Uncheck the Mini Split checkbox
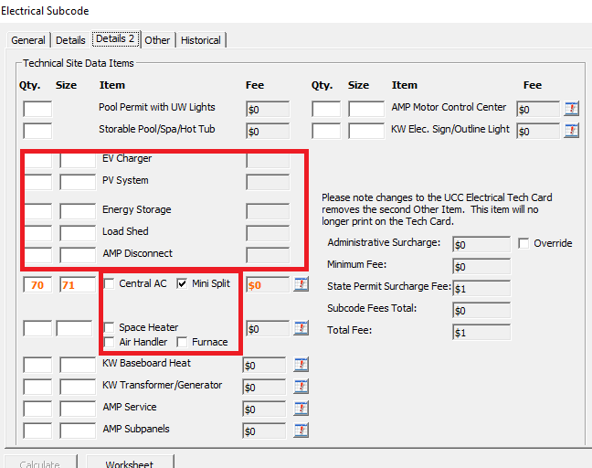This screenshot has width=592, height=468. (182, 284)
